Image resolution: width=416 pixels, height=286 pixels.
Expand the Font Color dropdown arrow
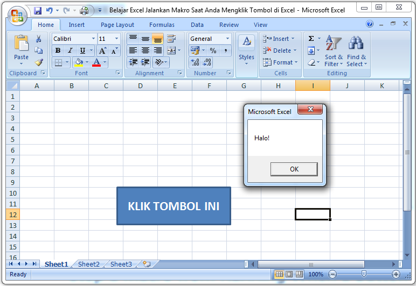pyautogui.click(x=105, y=62)
